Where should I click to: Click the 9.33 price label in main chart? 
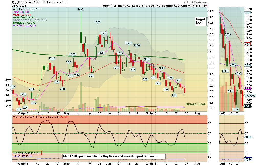[162, 68]
